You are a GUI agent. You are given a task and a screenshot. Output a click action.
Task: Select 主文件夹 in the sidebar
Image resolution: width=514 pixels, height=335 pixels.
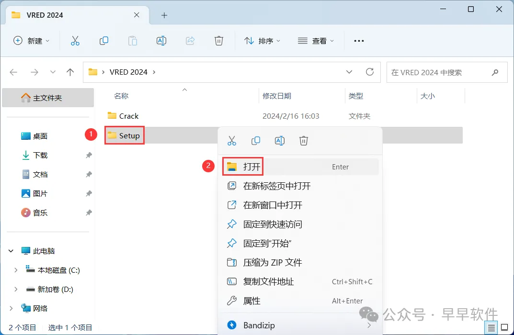(x=48, y=98)
